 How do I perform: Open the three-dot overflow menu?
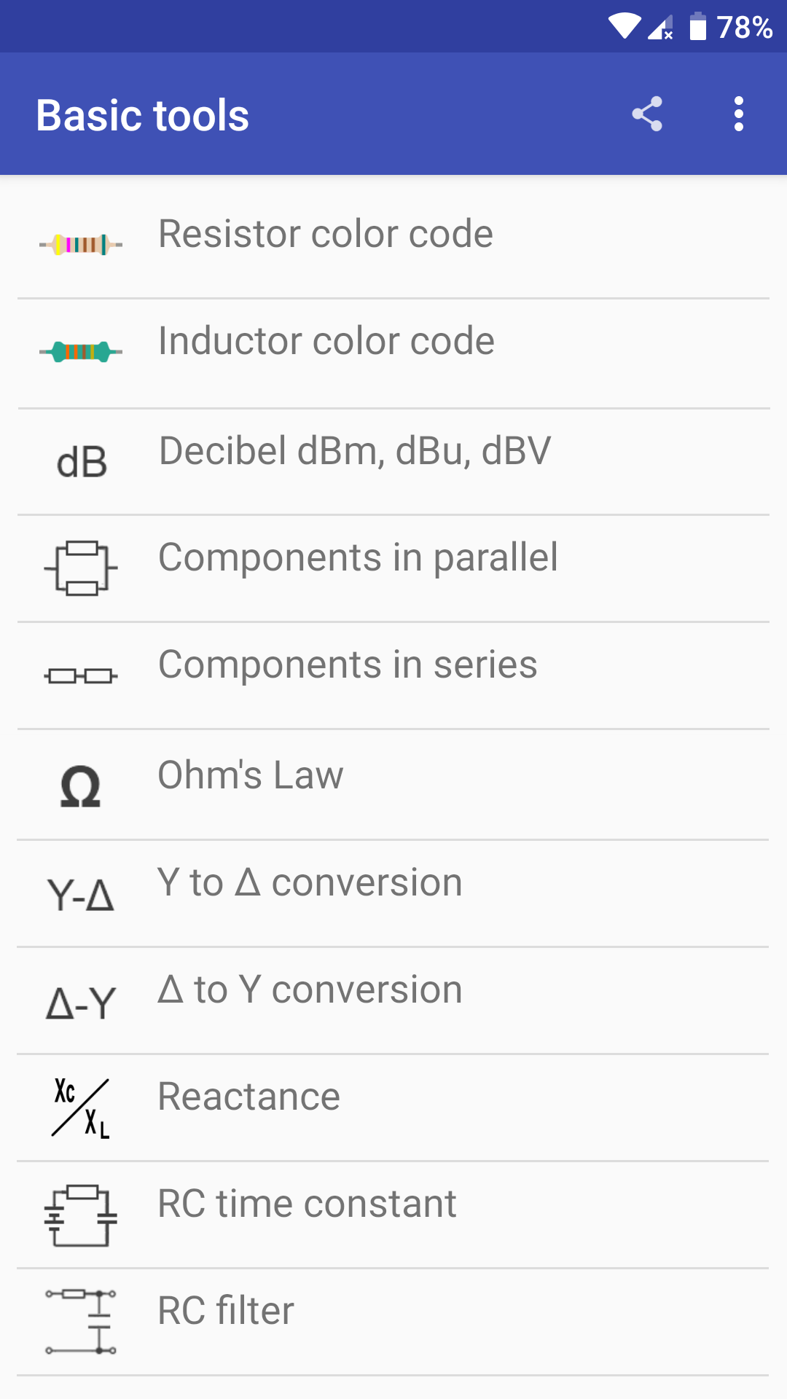739,114
